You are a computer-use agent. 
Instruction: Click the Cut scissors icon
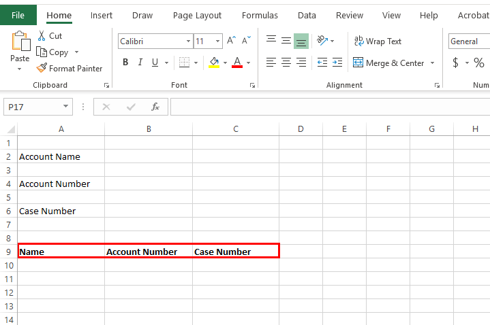coord(42,36)
